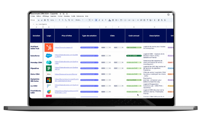Toggle bold formatting
The image size is (203, 117).
(x=96, y=20)
